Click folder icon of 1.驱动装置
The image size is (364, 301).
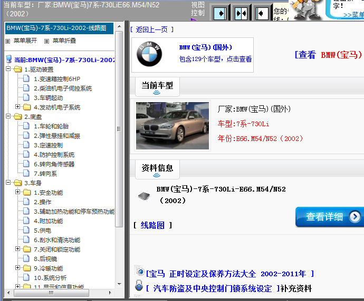(18, 69)
